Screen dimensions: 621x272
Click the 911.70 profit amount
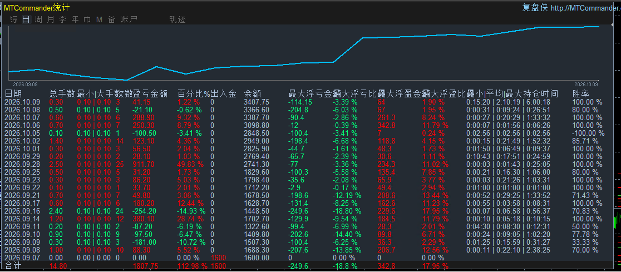click(x=144, y=164)
